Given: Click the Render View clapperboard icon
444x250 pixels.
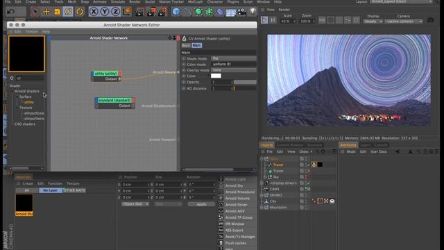Looking at the screenshot, I should click(139, 12).
